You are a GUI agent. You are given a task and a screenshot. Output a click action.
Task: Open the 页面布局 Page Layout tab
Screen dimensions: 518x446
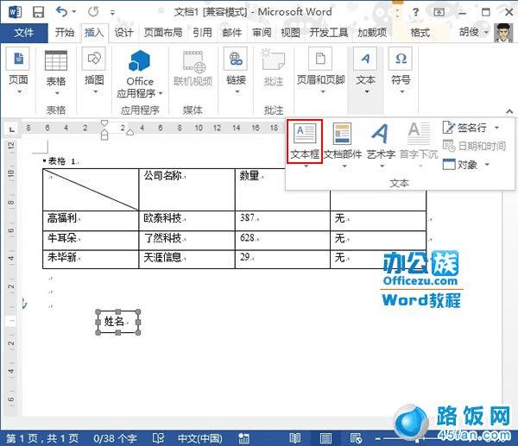click(x=163, y=33)
